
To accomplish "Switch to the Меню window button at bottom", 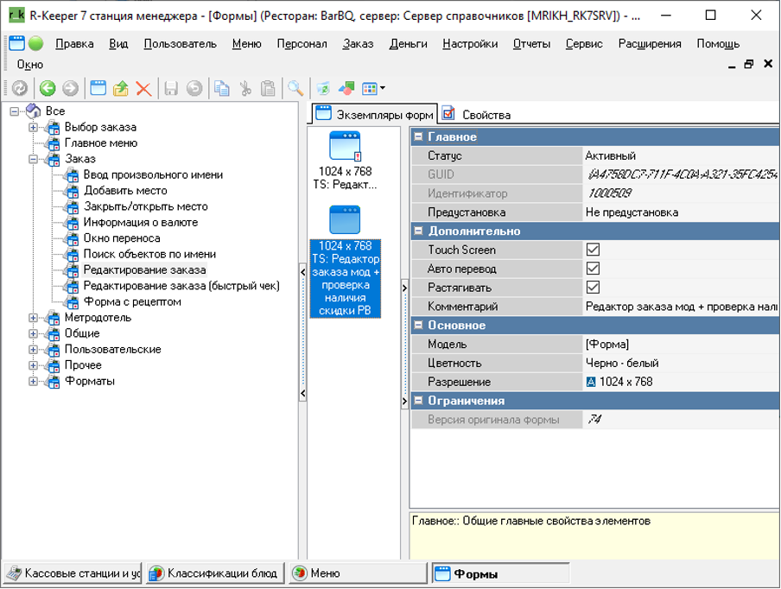I will [x=359, y=573].
